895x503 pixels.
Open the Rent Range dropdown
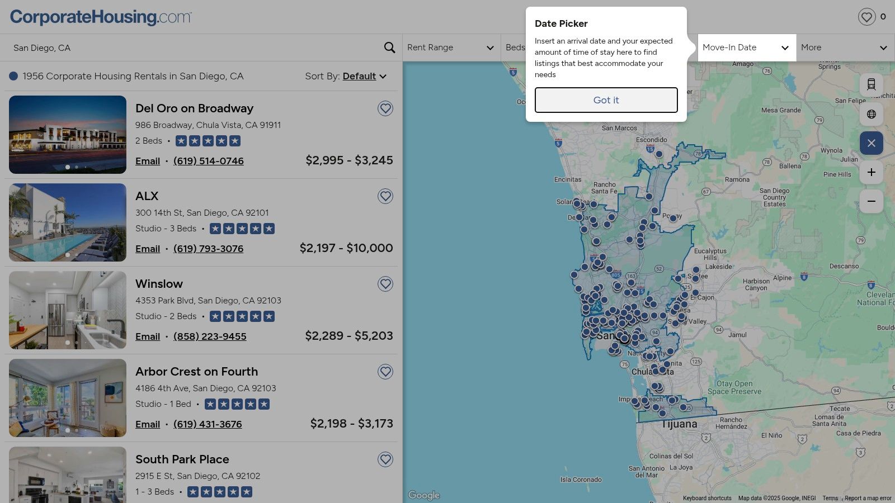pos(451,48)
